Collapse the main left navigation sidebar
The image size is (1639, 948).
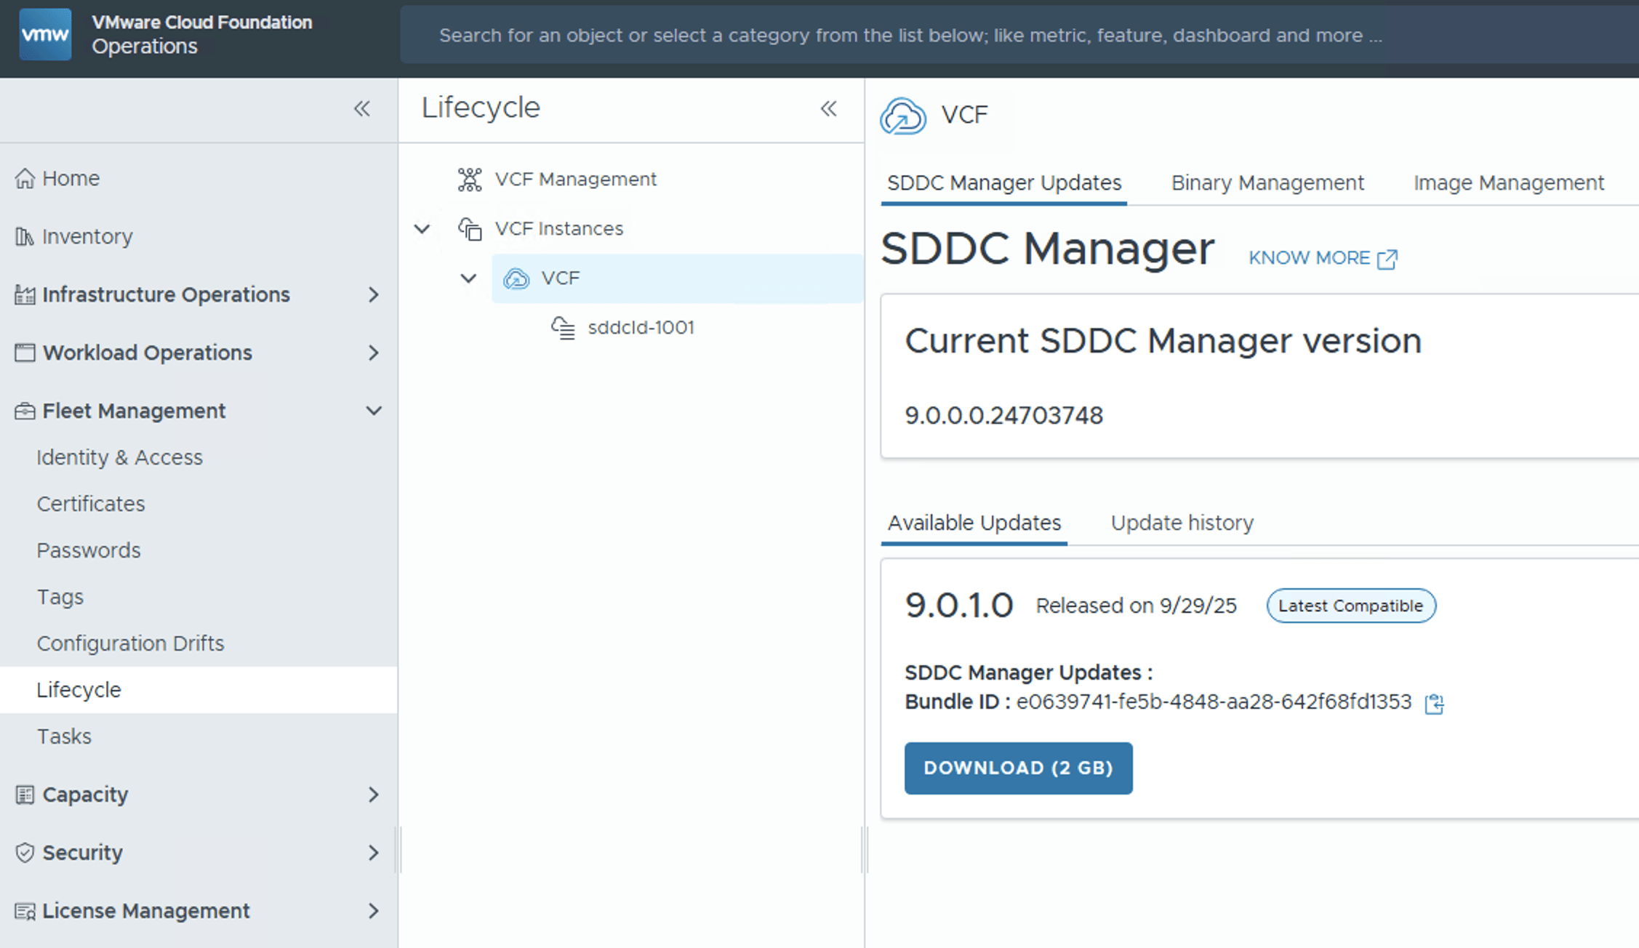coord(362,109)
